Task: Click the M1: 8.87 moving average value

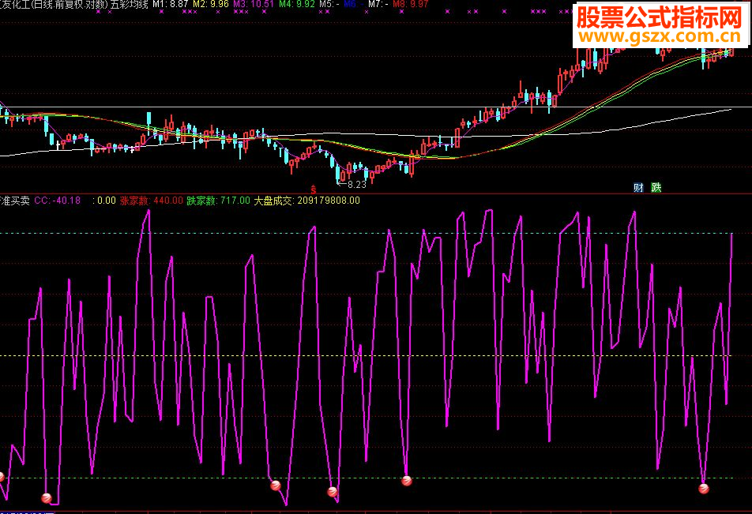Action: [x=171, y=4]
